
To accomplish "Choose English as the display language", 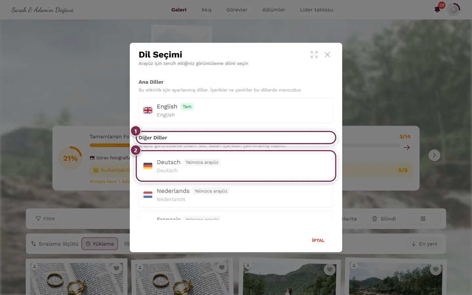I will [236, 110].
